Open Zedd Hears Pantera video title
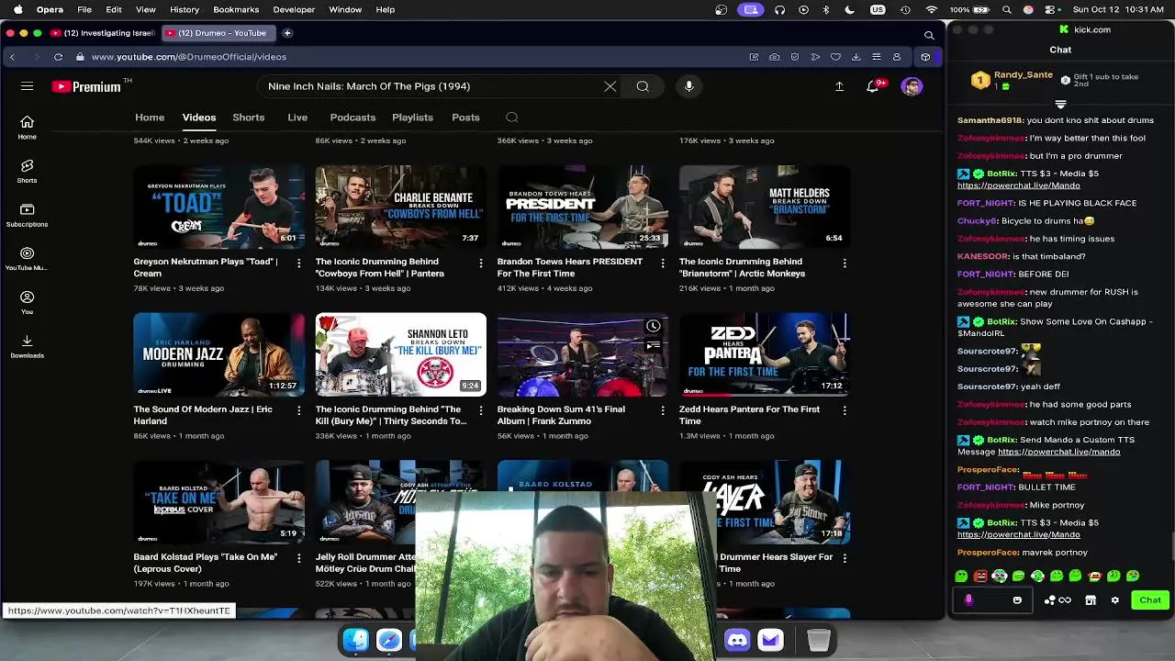This screenshot has height=661, width=1175. (750, 415)
